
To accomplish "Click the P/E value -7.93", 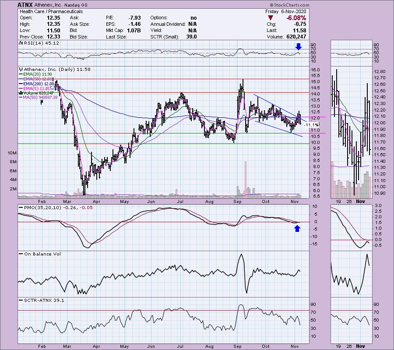I will pyautogui.click(x=134, y=18).
